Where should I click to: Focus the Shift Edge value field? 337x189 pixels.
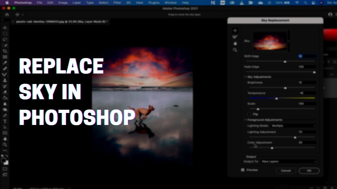(x=307, y=56)
